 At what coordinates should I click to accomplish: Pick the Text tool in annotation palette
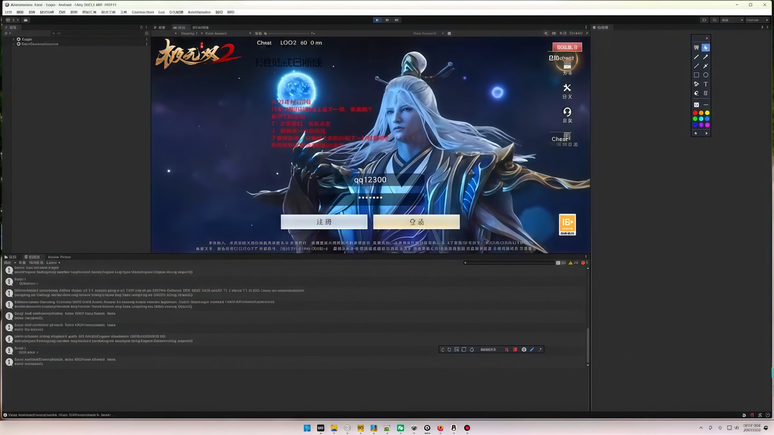coord(706,84)
